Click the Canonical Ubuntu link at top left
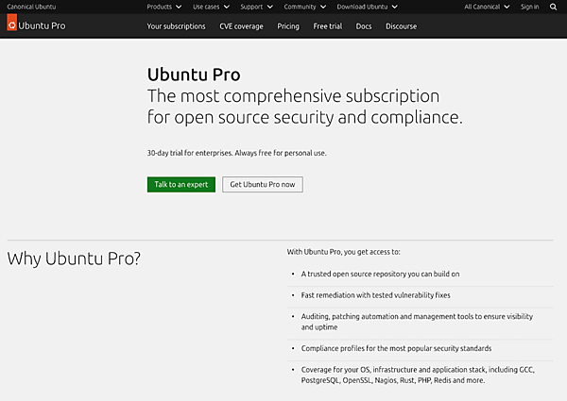This screenshot has width=567, height=401. click(31, 7)
